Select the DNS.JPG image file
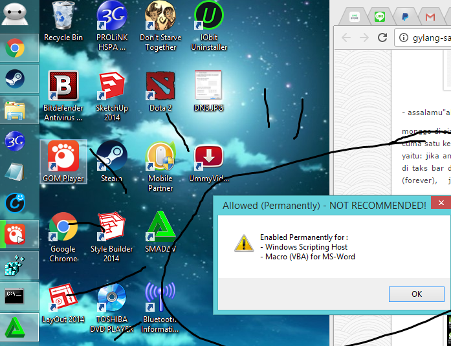 (208, 91)
